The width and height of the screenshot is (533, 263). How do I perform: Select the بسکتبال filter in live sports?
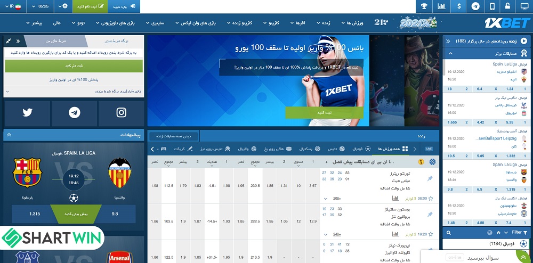point(310,149)
